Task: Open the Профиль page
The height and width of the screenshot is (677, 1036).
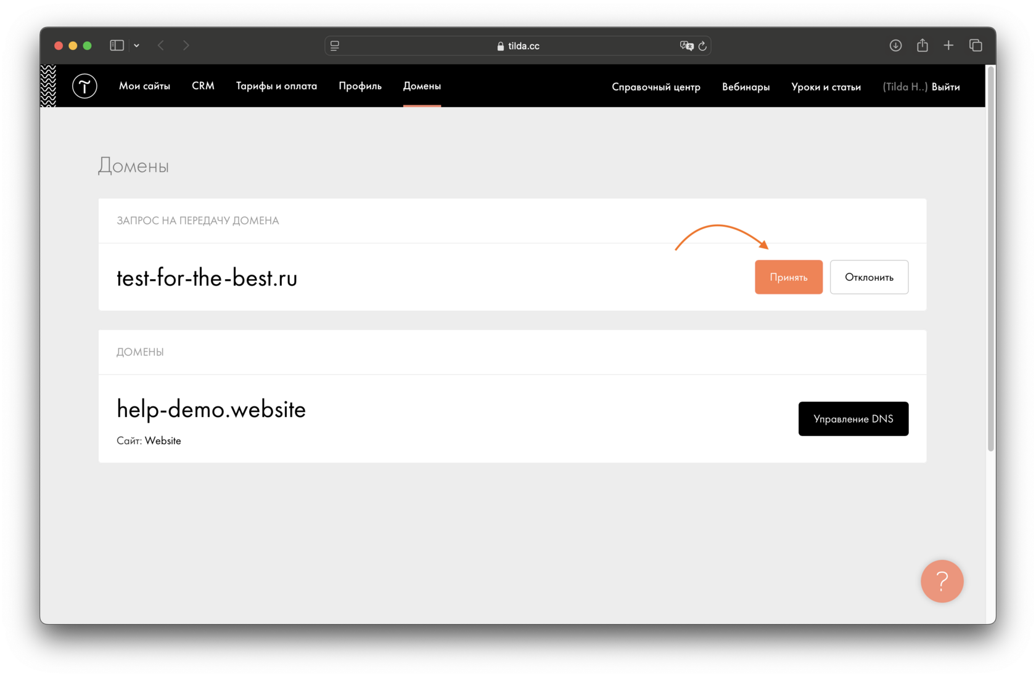Action: pyautogui.click(x=360, y=86)
